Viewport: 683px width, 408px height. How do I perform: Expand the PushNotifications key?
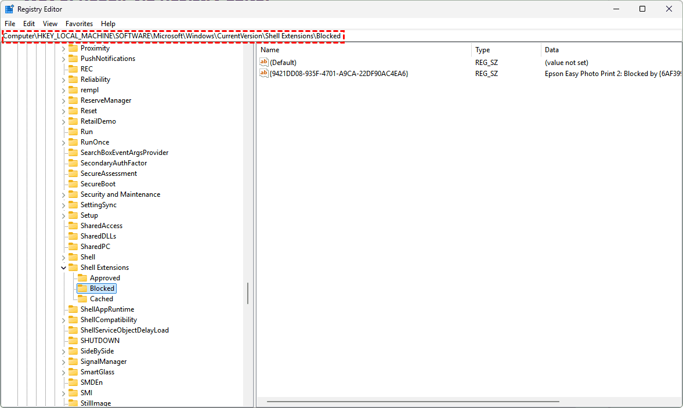pos(63,59)
